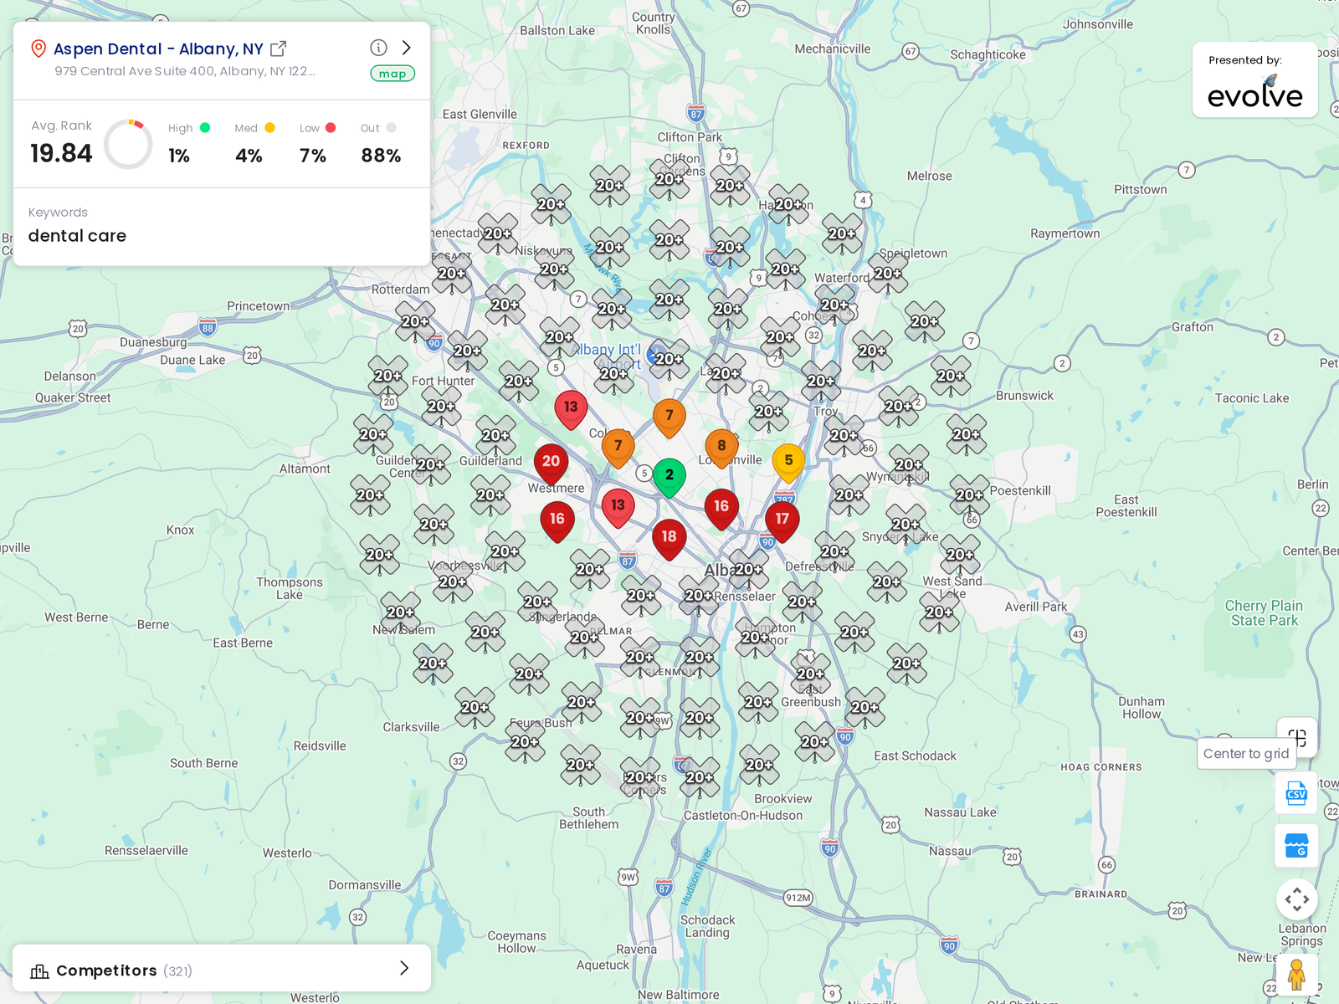1339x1004 pixels.
Task: Click the Med yellow legend dot
Action: pyautogui.click(x=269, y=127)
